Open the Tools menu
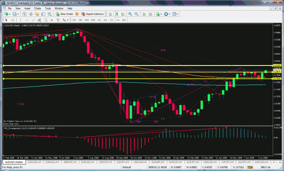The width and height of the screenshot is (284, 171). click(x=48, y=8)
